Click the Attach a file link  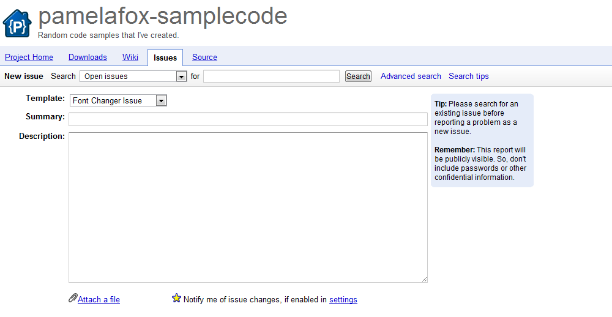99,299
